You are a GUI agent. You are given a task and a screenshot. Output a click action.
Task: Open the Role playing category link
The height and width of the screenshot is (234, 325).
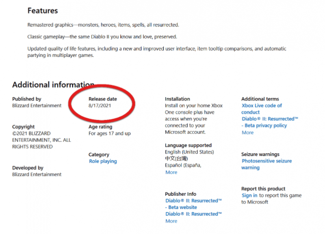[103, 161]
